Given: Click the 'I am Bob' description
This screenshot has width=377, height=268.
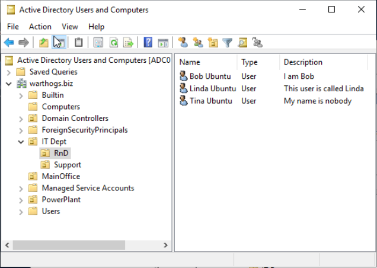Looking at the screenshot, I should [x=299, y=76].
